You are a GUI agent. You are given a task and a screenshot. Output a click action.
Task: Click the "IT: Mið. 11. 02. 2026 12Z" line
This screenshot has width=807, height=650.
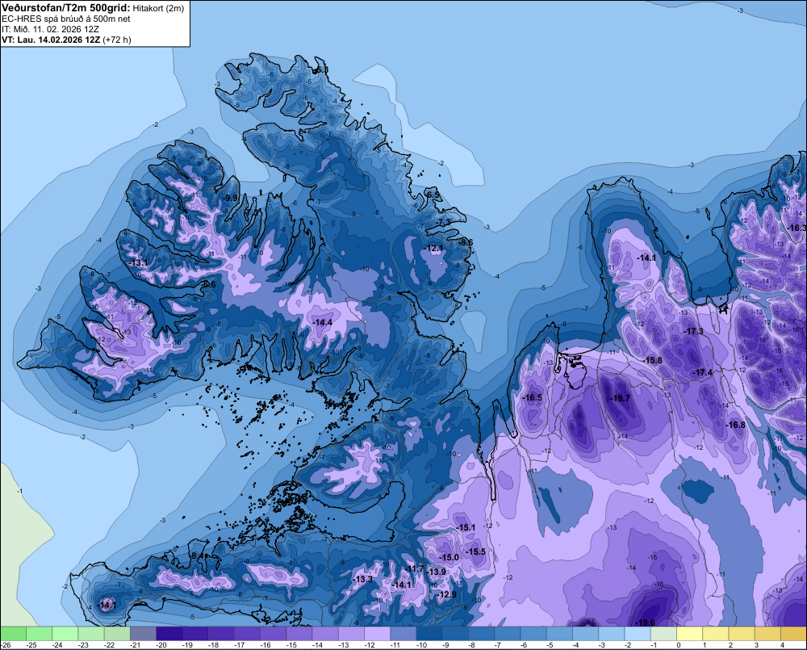pos(50,29)
